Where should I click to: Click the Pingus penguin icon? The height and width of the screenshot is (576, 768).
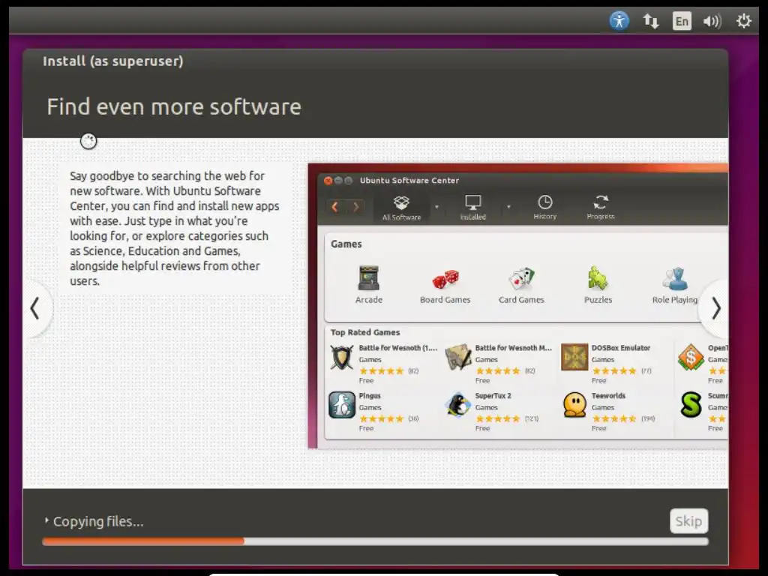342,405
